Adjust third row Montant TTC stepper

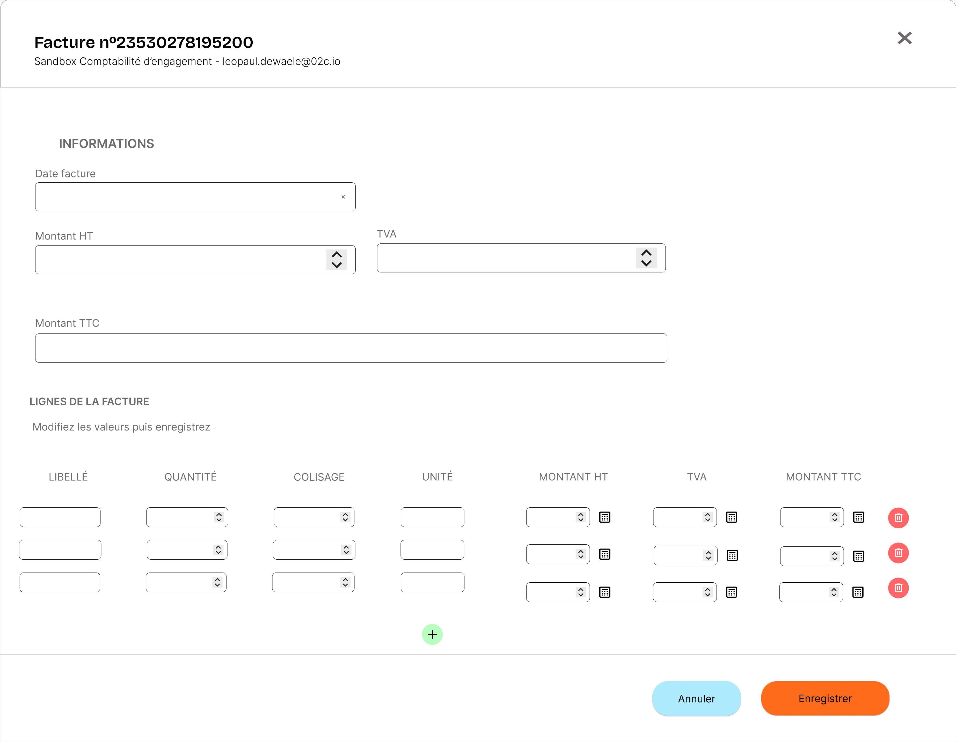(834, 592)
